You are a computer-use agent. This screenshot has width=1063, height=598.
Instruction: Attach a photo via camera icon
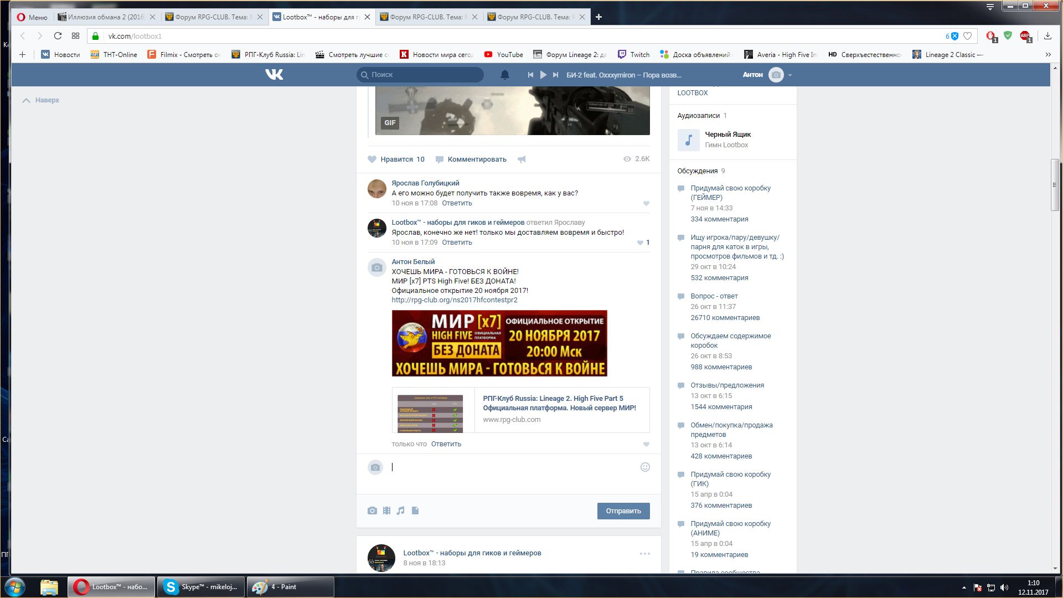[x=372, y=511]
